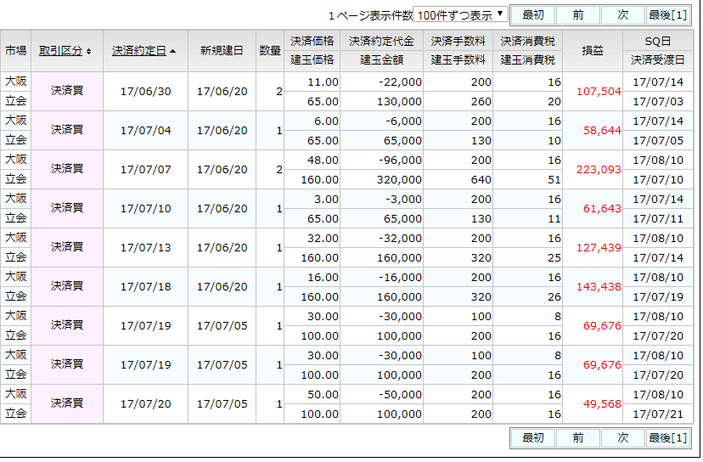
Task: Select the row with settlement date 17/07/13
Action: point(145,248)
